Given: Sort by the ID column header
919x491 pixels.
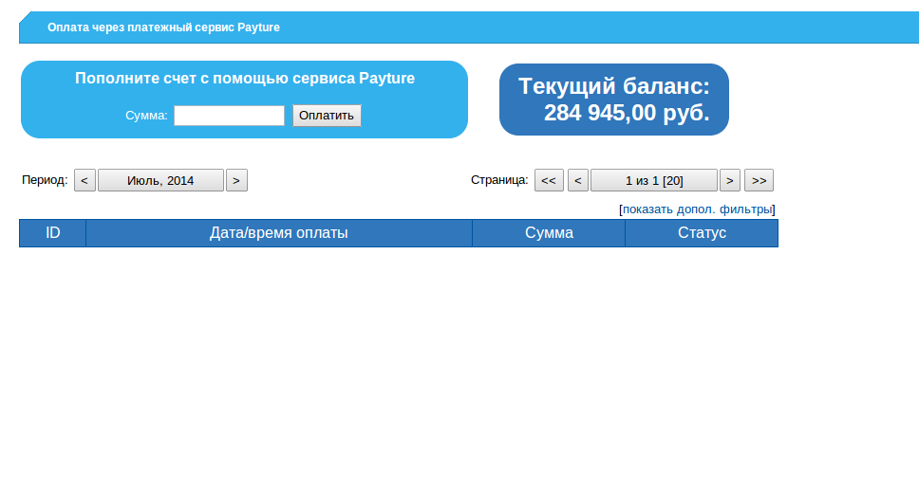Looking at the screenshot, I should click(53, 233).
